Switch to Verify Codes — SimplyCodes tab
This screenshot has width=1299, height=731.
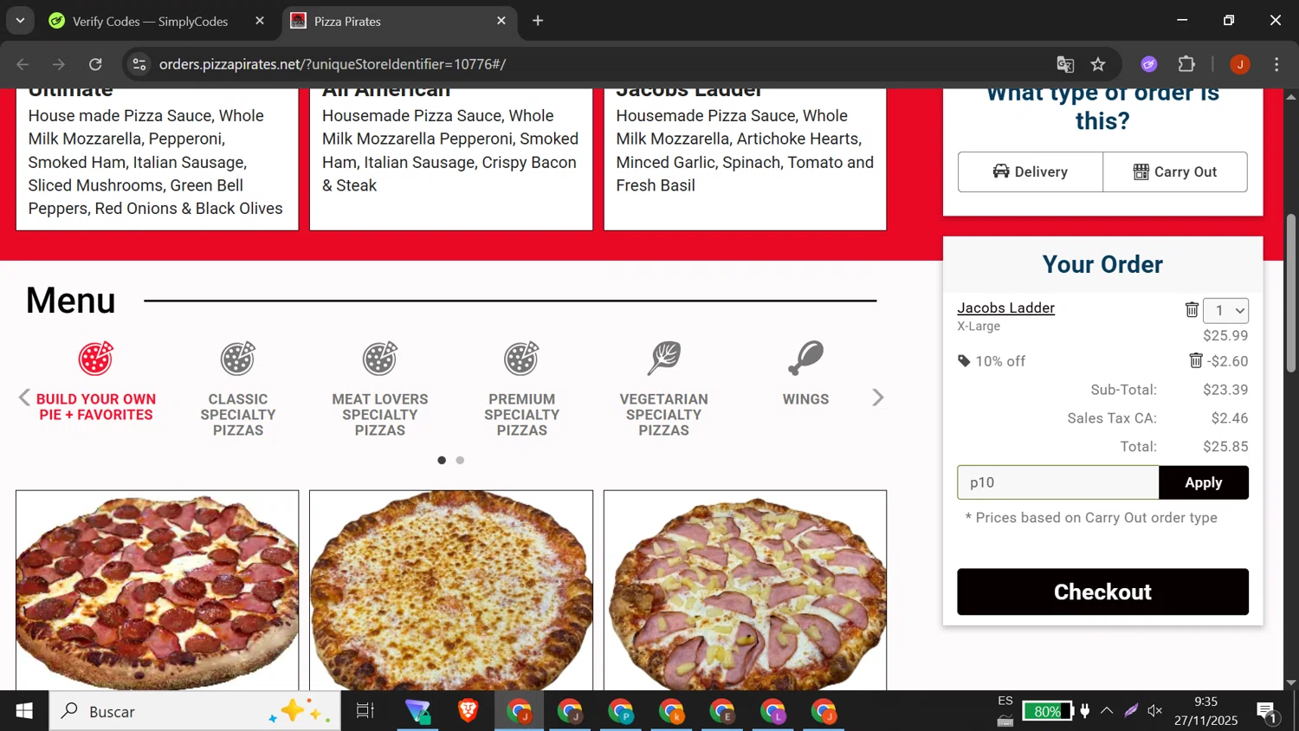[x=151, y=21]
